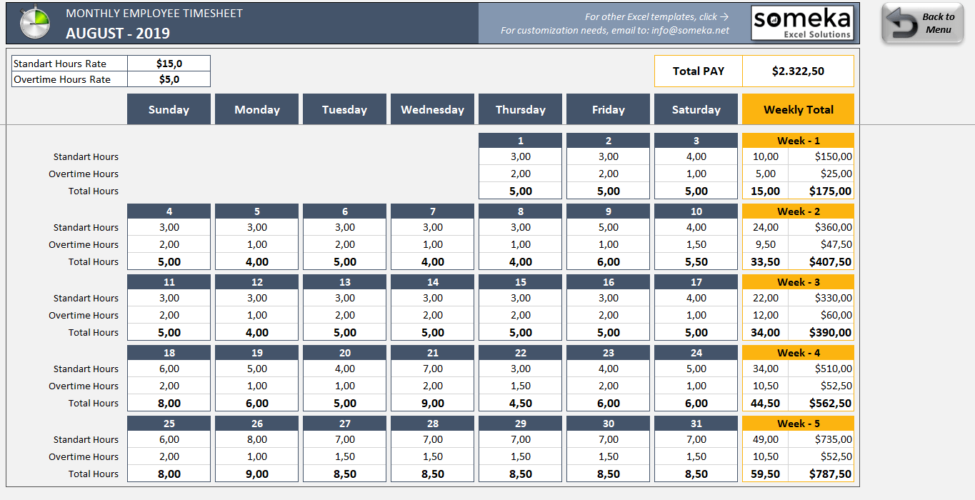Click overtime hours cell for day 25
Screen dimensions: 975x500
point(169,456)
